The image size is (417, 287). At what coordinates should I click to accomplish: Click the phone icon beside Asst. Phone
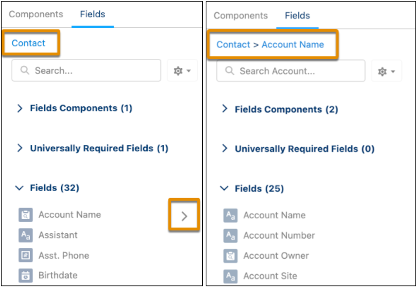(25, 255)
